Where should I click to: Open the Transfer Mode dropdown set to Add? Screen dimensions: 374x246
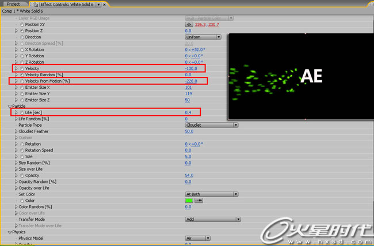pyautogui.click(x=212, y=219)
